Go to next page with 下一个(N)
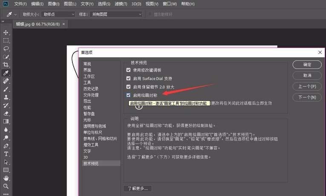 point(307,97)
